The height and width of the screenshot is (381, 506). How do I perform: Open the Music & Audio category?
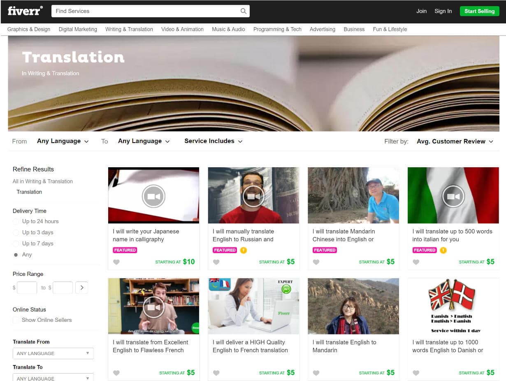coord(228,29)
